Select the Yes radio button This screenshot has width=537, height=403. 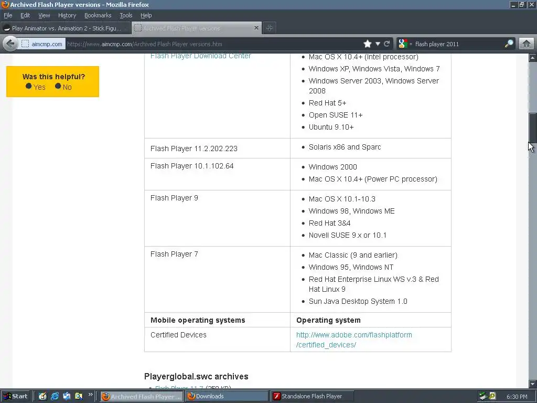coord(29,86)
